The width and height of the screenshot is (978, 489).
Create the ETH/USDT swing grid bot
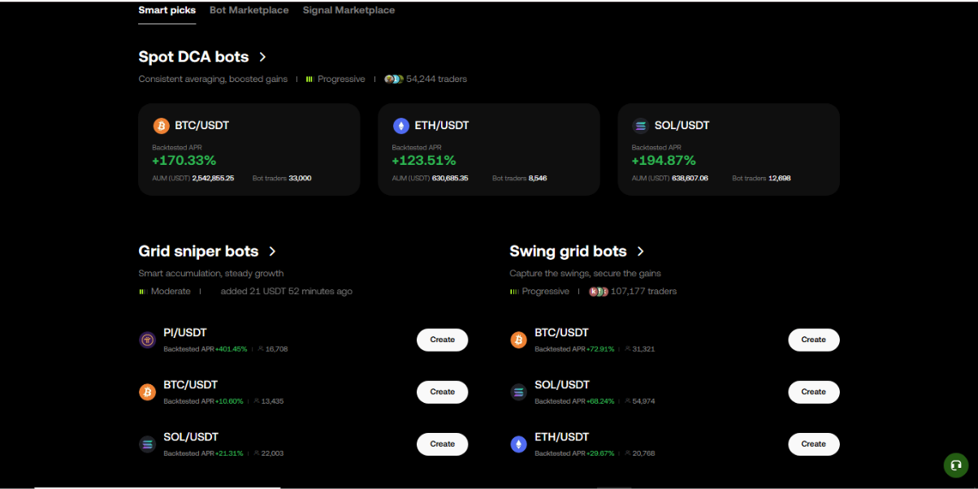(813, 444)
